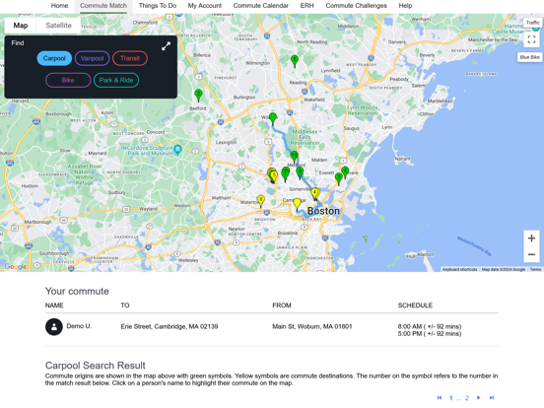Open Commute Calendar menu

point(260,6)
